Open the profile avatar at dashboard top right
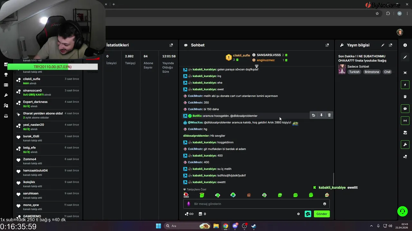The image size is (412, 231). (400, 32)
